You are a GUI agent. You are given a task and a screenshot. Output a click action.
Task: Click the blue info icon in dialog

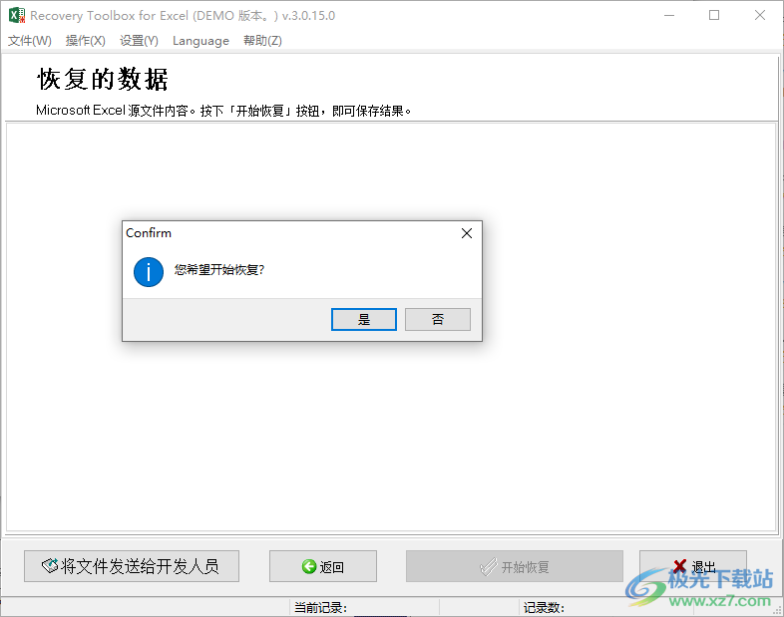point(149,272)
